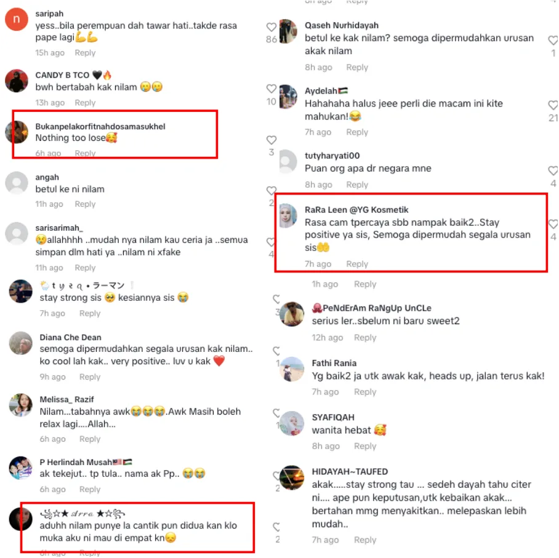Reply to sarisarimah_'s comment
Image resolution: width=559 pixels, height=558 pixels.
pos(85,268)
